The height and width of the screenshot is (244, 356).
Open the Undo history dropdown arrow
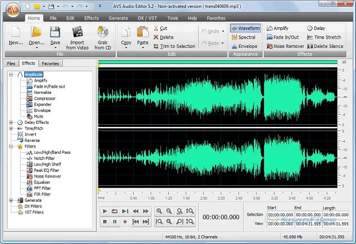coord(223,31)
